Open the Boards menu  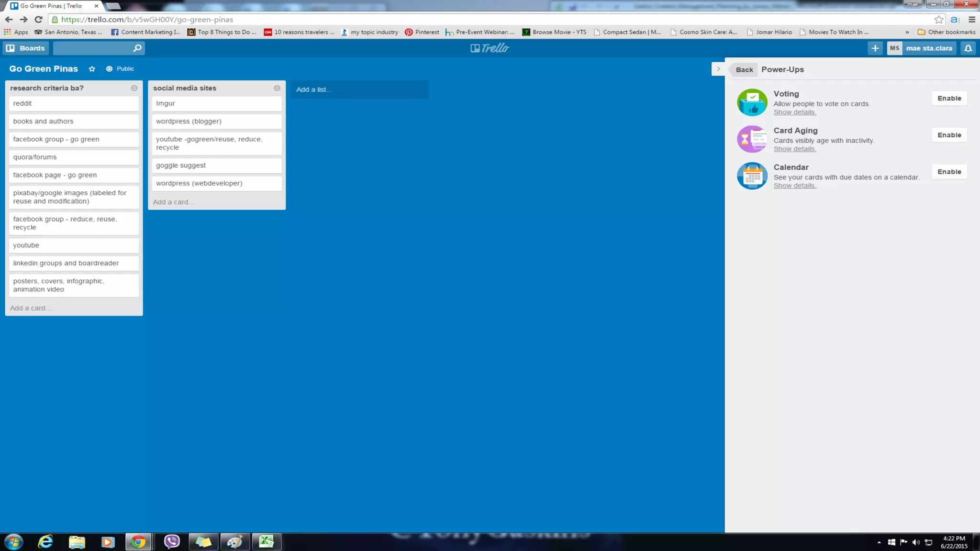tap(26, 48)
